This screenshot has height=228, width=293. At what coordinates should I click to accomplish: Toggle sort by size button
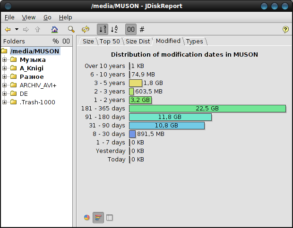tap(103, 29)
